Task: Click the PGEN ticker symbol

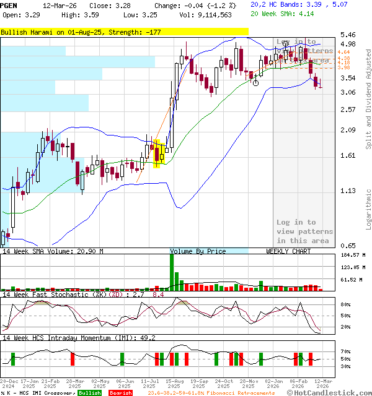Action: pos(9,5)
